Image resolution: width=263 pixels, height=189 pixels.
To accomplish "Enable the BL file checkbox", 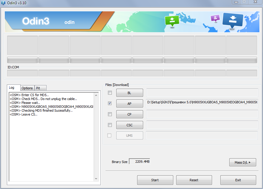I will pos(110,93).
